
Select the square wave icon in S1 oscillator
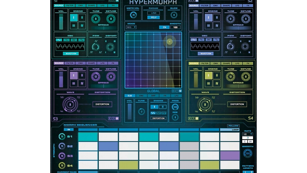point(81,40)
